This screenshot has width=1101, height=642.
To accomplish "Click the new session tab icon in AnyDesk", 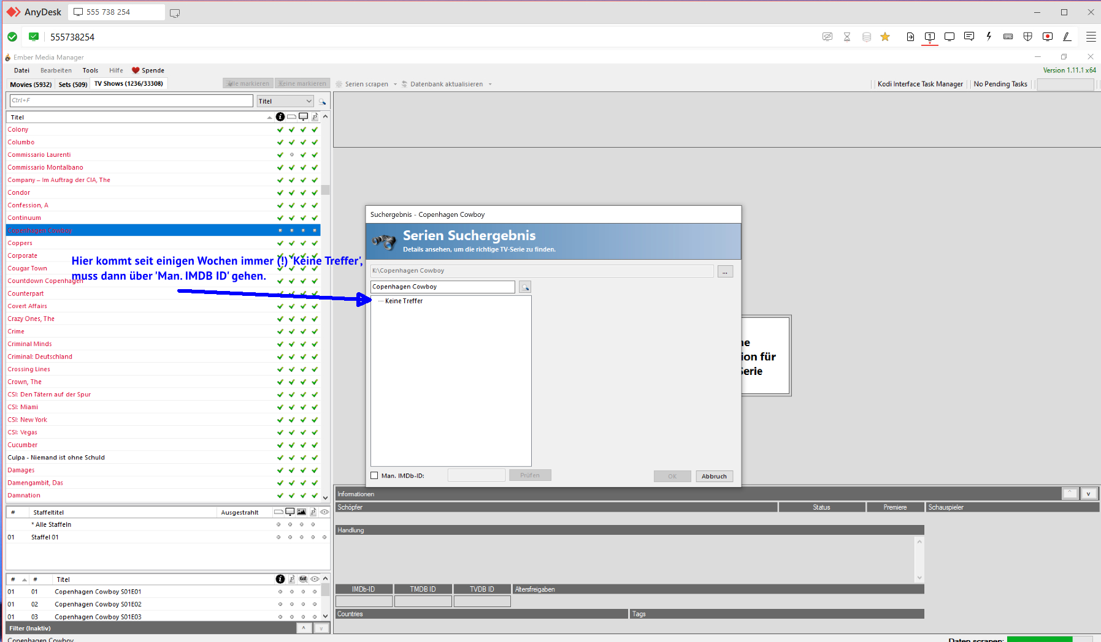I will (175, 13).
